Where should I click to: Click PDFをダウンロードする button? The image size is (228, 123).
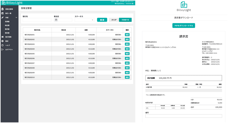[184, 26]
